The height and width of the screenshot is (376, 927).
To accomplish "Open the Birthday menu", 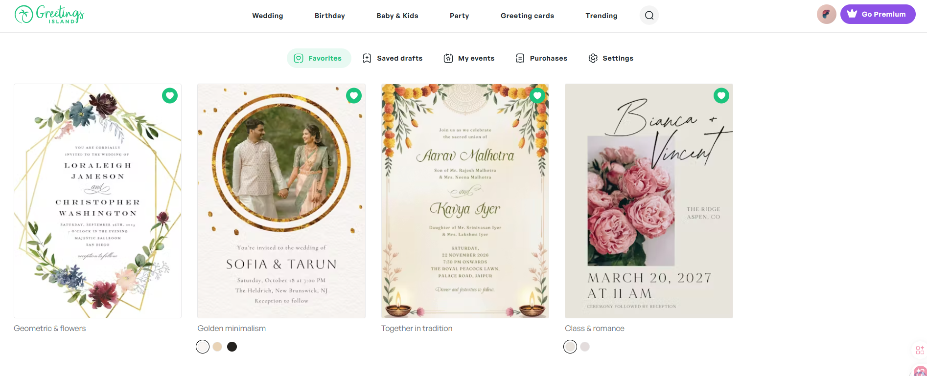I will (330, 16).
